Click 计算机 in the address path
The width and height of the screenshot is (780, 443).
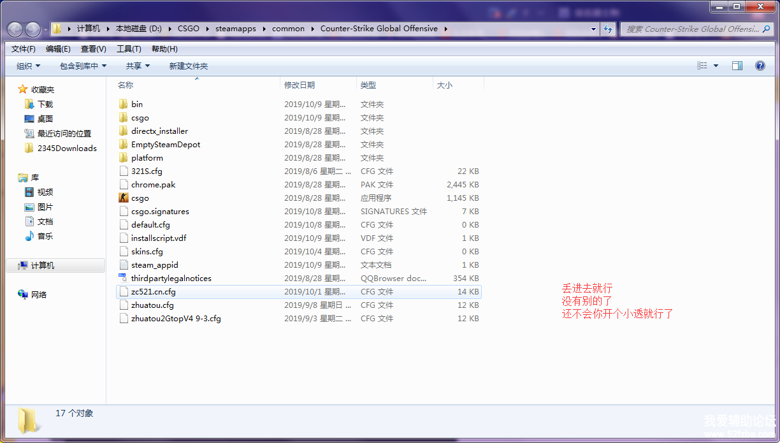tap(89, 29)
